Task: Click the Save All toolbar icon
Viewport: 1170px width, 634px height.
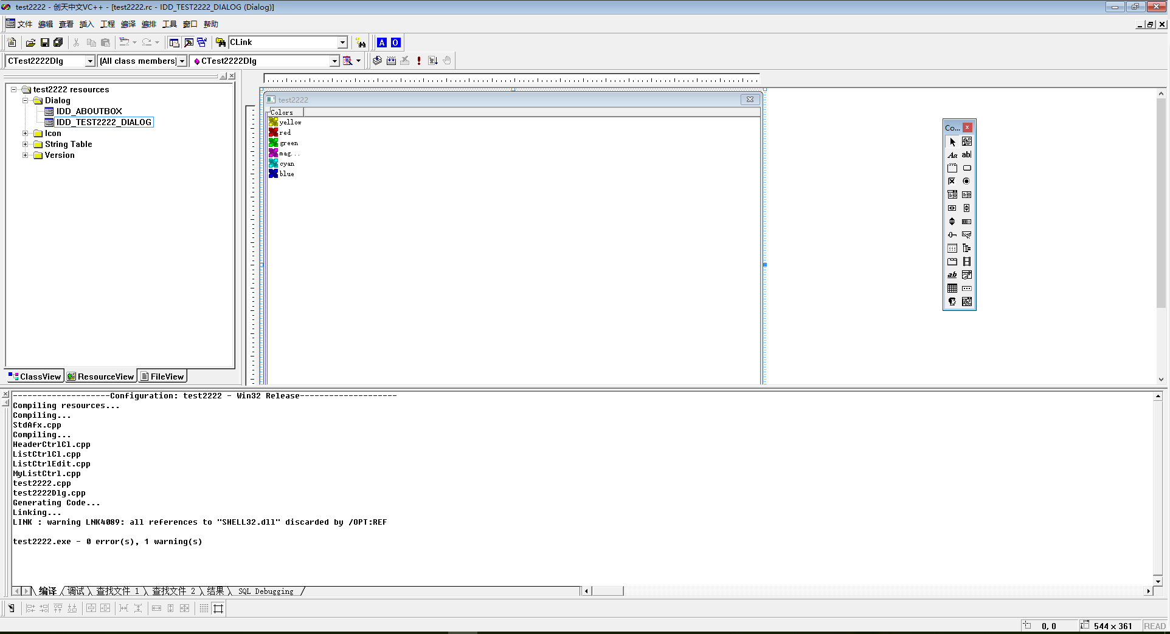Action: tap(58, 43)
